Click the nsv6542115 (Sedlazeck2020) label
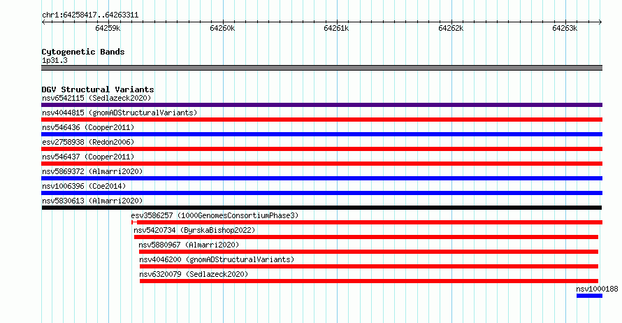 point(96,98)
